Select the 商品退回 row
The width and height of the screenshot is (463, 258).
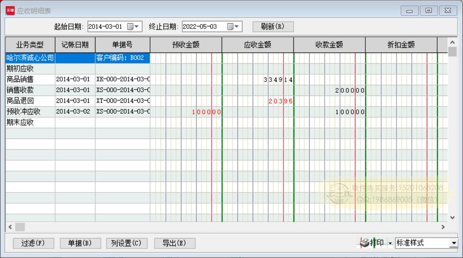coord(30,101)
